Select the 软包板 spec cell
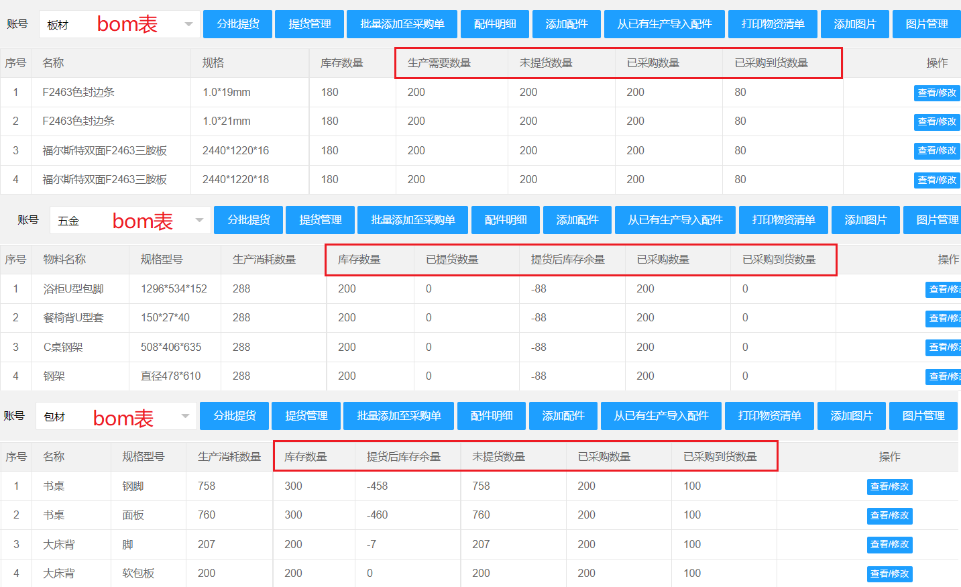The width and height of the screenshot is (961, 587). click(x=148, y=573)
